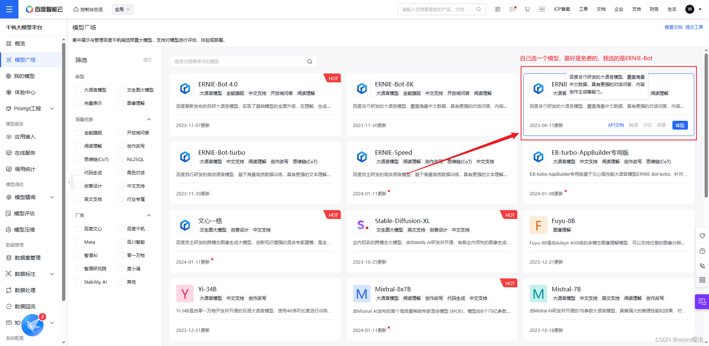
Task: Click the 提交工单 link
Action: click(694, 27)
